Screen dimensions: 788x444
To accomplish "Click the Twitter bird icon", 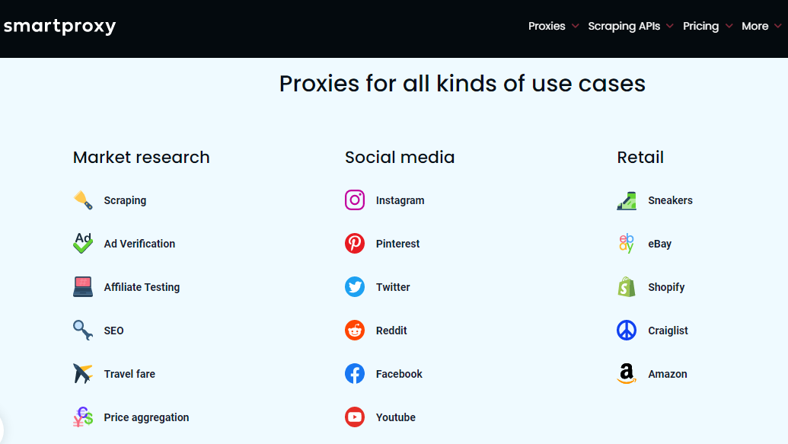I will point(354,287).
